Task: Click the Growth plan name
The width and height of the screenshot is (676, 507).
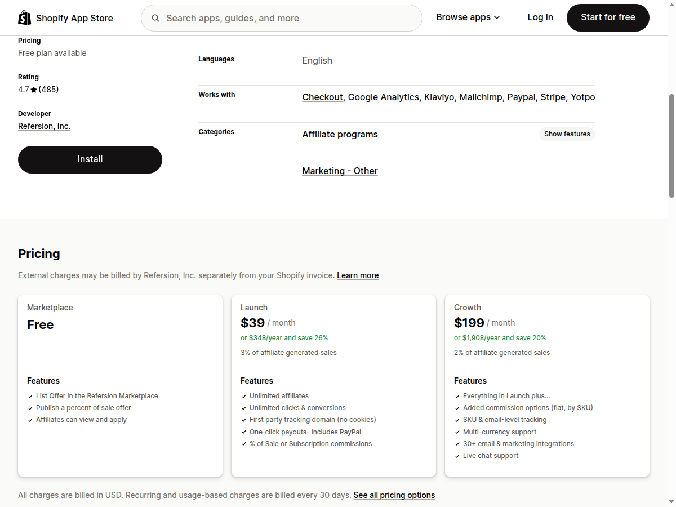Action: [468, 308]
